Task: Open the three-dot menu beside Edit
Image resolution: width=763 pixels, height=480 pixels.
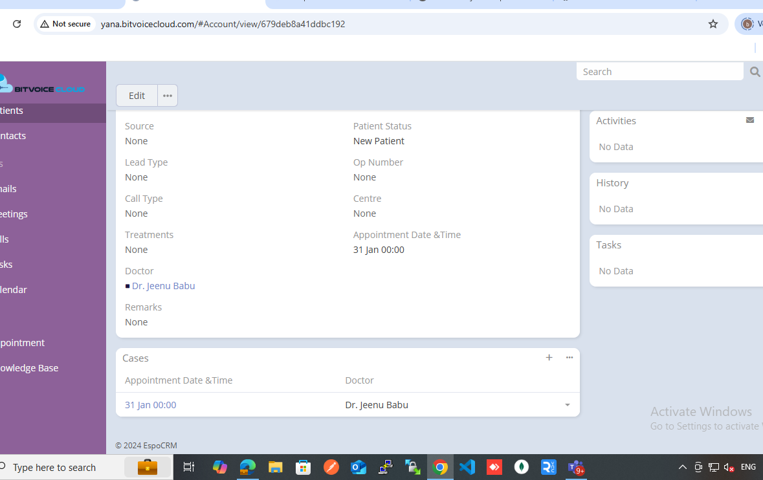Action: [x=168, y=96]
